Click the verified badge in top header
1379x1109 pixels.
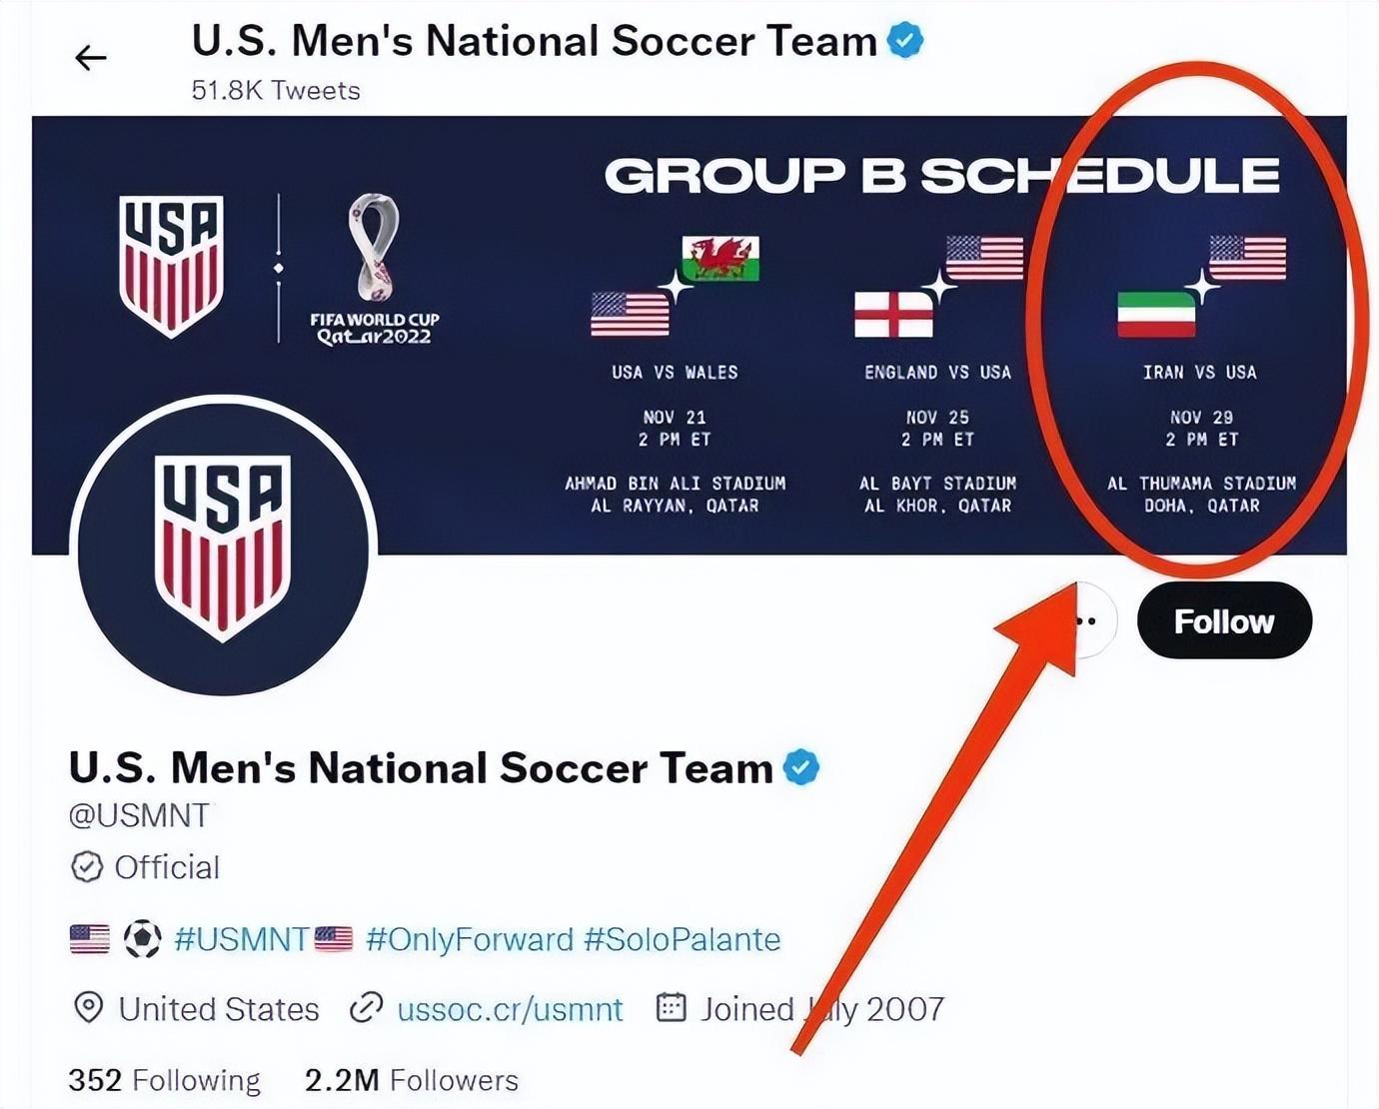coord(905,41)
